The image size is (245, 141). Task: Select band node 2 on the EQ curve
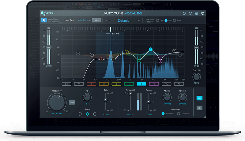tap(114, 59)
